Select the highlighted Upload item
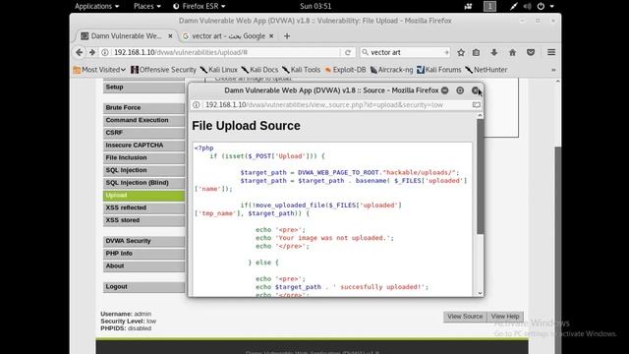The image size is (629, 354). pos(143,195)
